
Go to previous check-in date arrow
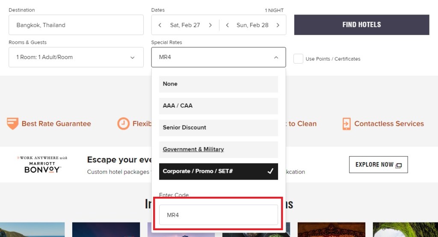click(160, 25)
